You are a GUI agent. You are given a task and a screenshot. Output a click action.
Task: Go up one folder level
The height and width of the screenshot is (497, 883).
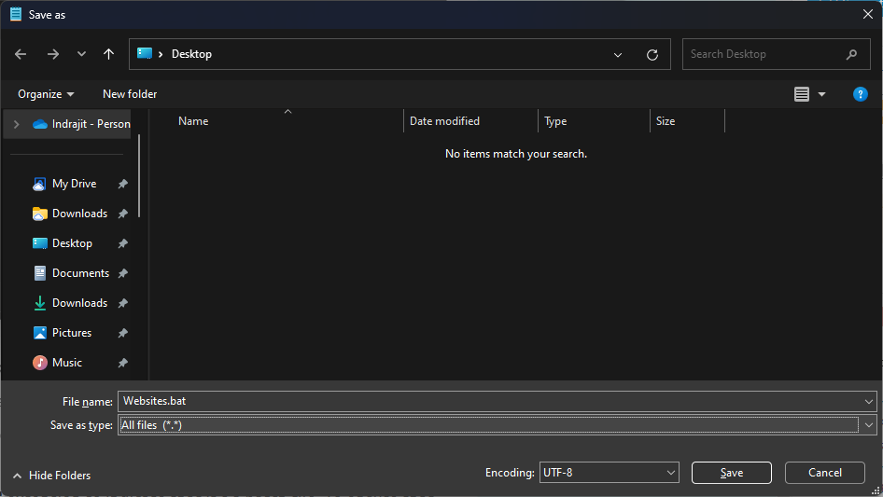tap(108, 54)
